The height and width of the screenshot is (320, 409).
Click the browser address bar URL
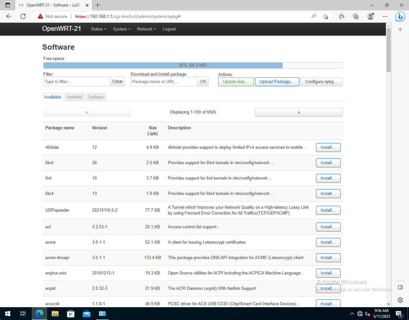pyautogui.click(x=128, y=16)
